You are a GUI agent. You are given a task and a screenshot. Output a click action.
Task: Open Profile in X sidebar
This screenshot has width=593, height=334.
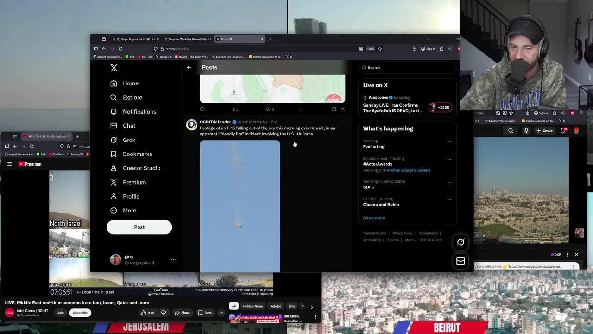tap(125, 196)
